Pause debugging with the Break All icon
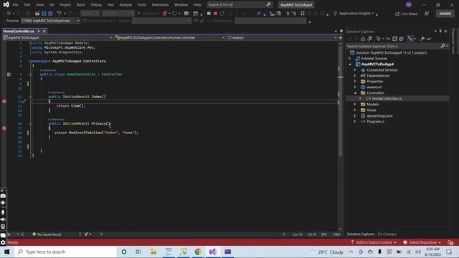The height and width of the screenshot is (258, 459). click(209, 14)
